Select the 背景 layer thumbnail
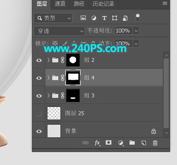This screenshot has width=177, height=165. pos(54,131)
